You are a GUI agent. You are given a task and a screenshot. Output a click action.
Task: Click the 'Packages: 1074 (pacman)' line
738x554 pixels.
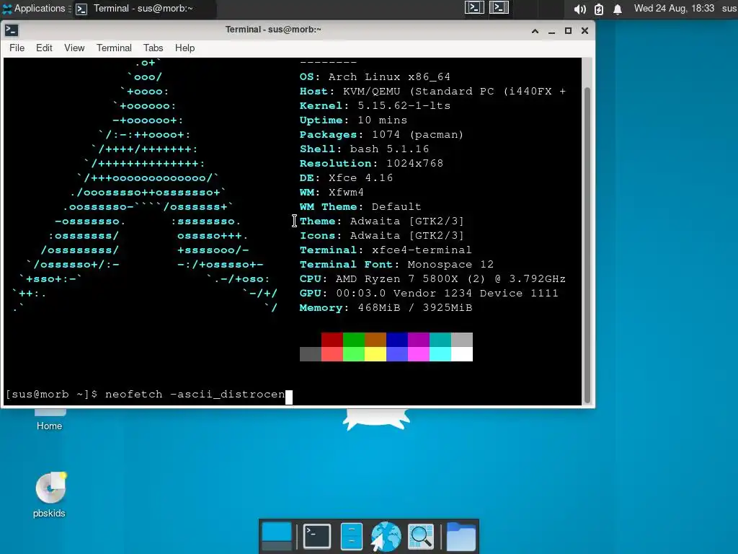pos(381,135)
